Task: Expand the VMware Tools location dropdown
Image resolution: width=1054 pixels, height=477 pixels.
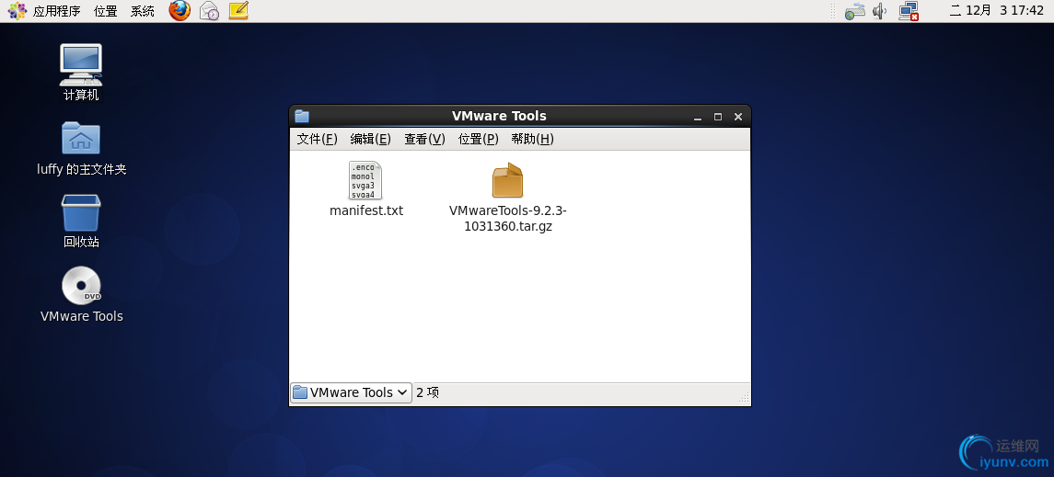Action: click(351, 392)
